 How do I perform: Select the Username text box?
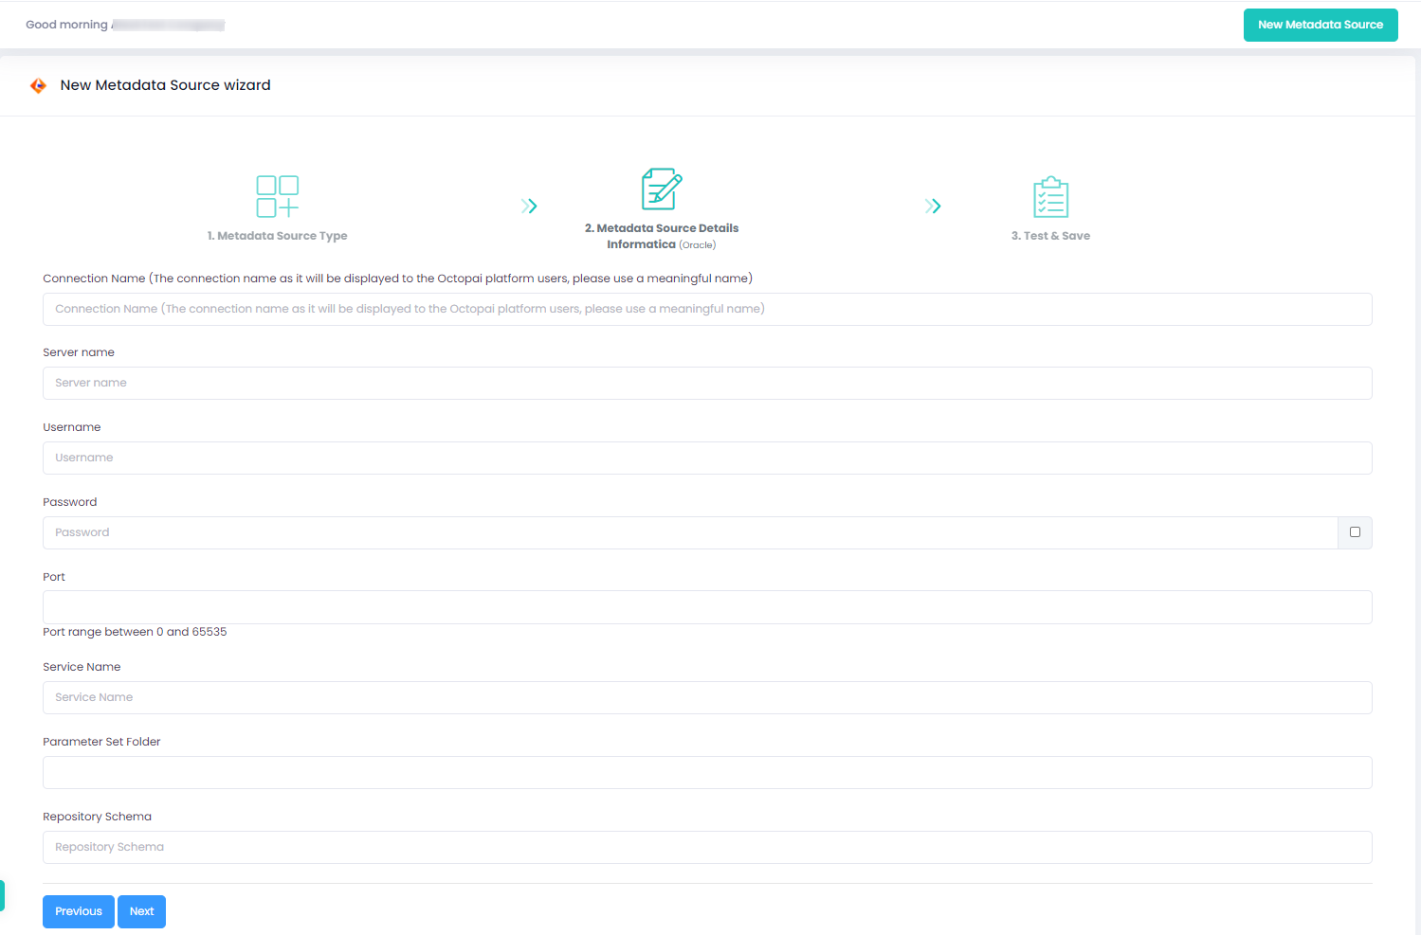click(x=707, y=458)
